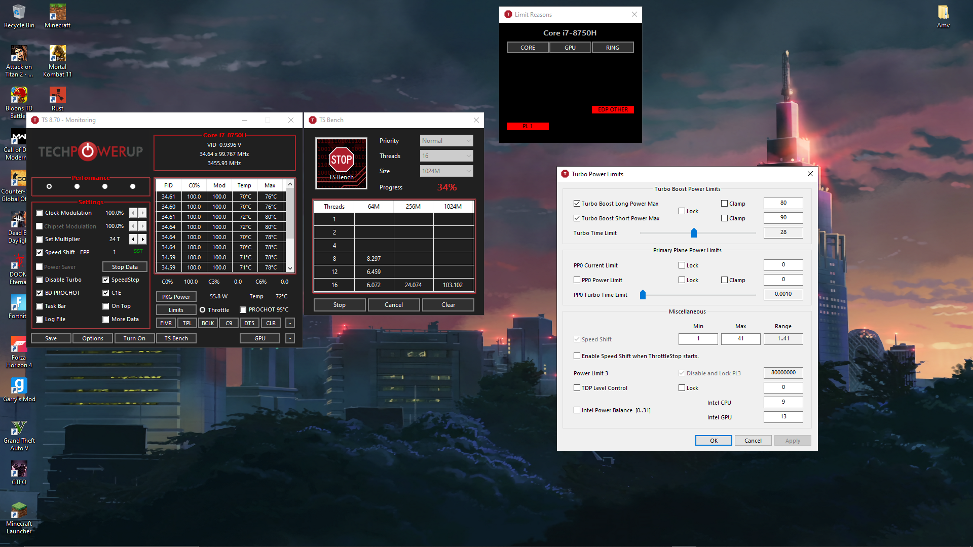Select the GTFO desktop icon
Viewport: 973px width, 547px height.
click(19, 473)
